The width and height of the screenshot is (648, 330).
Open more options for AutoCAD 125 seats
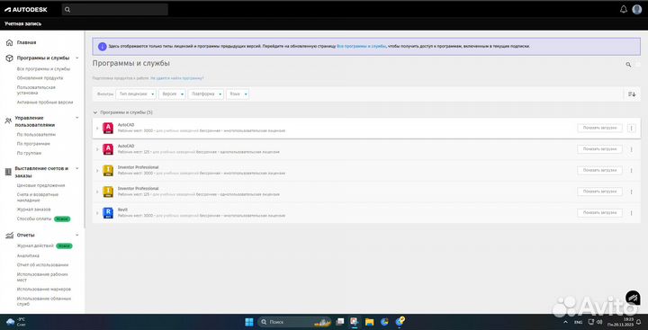(631, 149)
